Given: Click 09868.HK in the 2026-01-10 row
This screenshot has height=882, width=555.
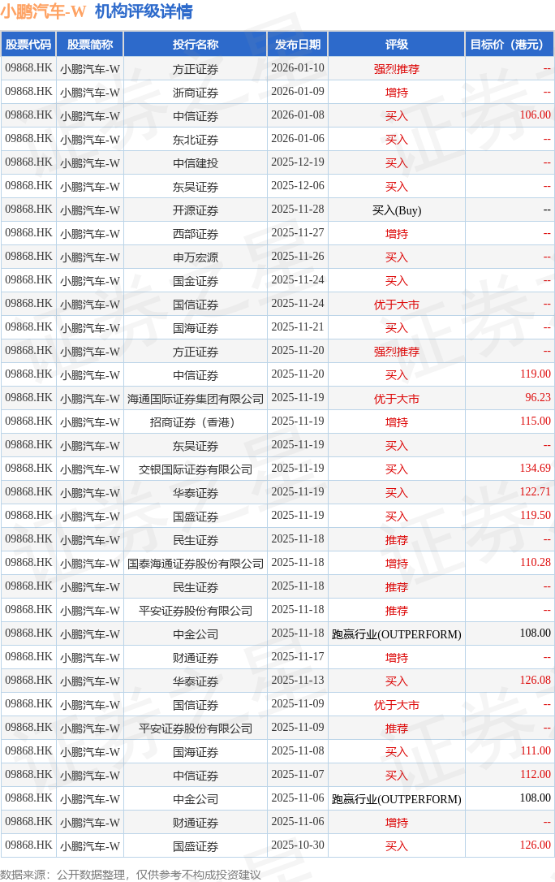Looking at the screenshot, I should 28,68.
